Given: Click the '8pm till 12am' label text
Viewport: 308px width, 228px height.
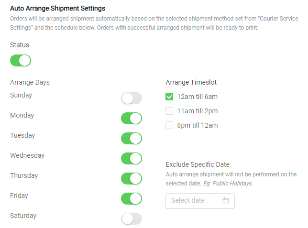Looking at the screenshot, I should tap(198, 125).
